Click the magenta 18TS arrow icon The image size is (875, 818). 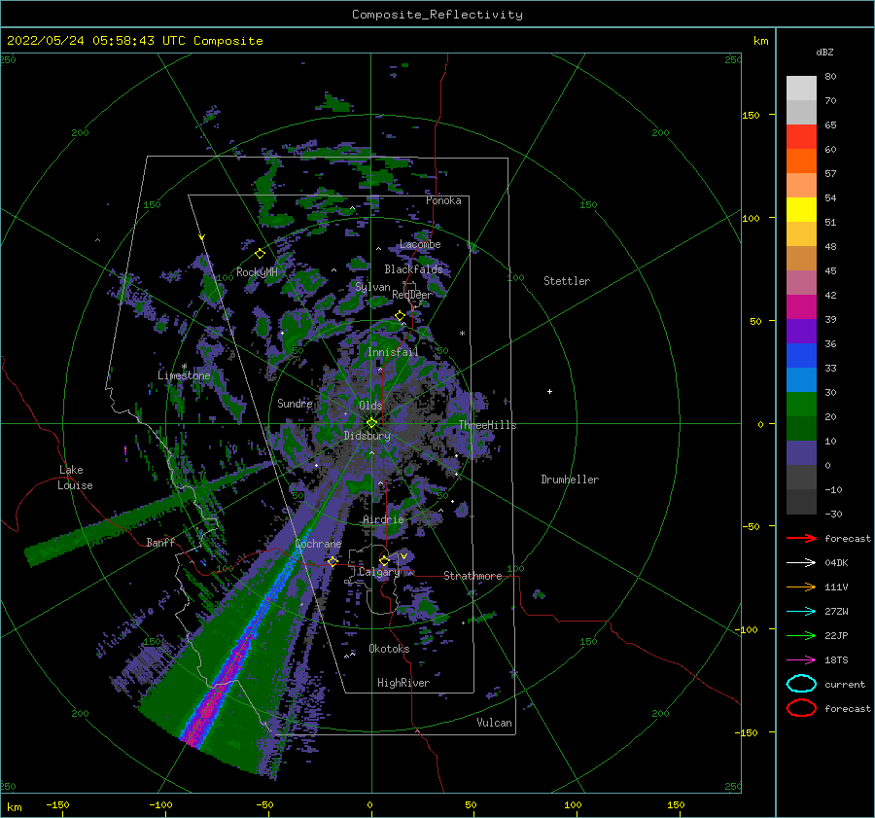coord(801,659)
